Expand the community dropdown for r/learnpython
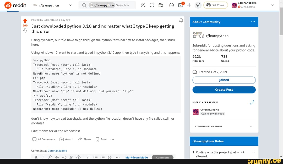 pos(70,5)
